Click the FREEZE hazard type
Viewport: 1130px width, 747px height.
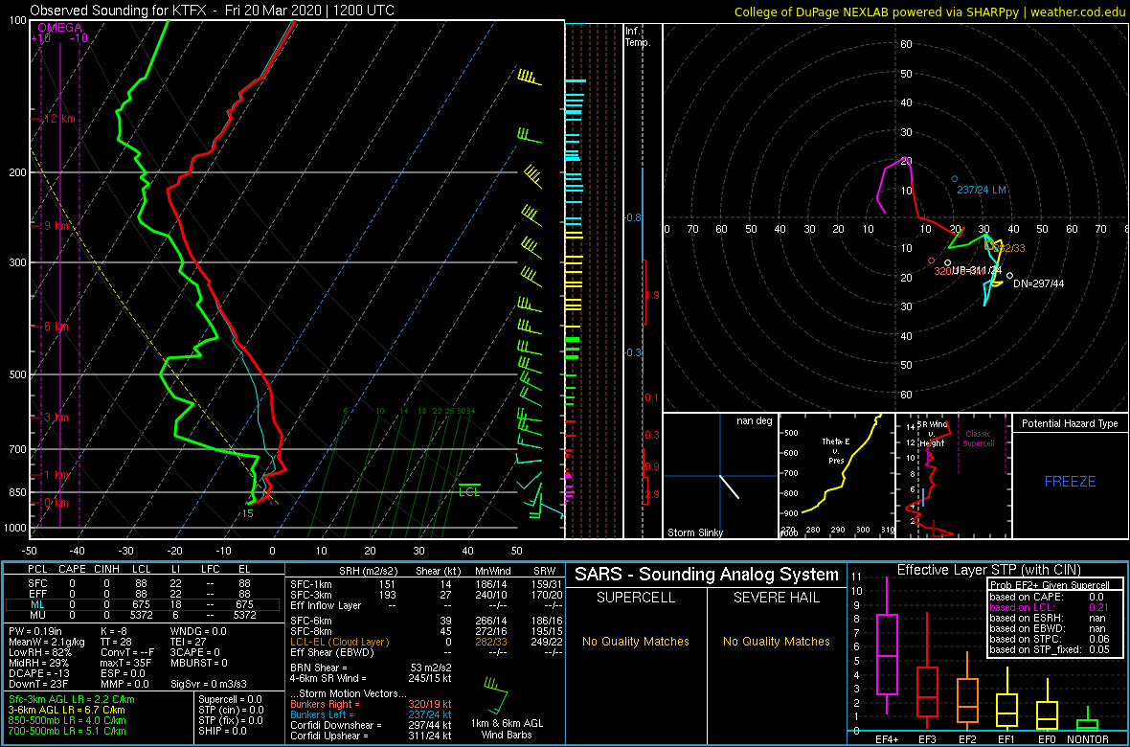(x=1070, y=480)
